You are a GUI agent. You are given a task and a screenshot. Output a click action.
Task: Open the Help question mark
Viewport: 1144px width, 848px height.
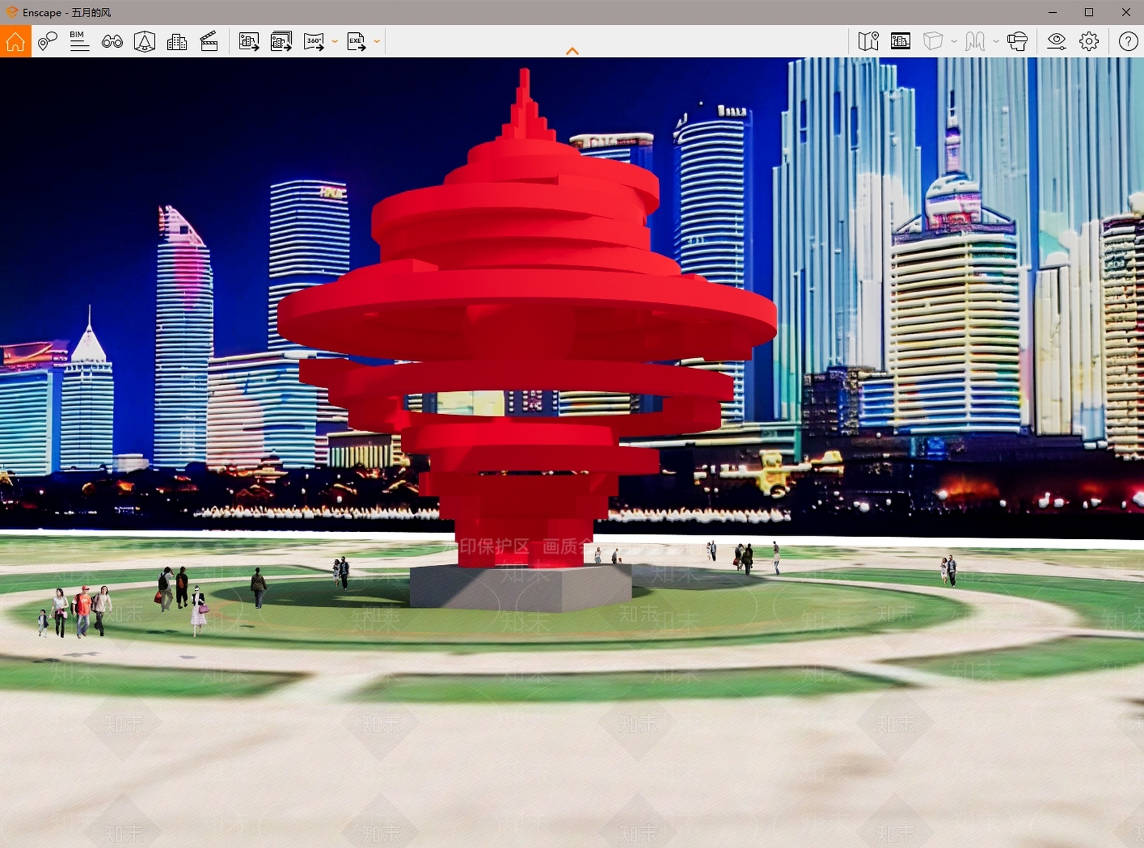pos(1128,41)
